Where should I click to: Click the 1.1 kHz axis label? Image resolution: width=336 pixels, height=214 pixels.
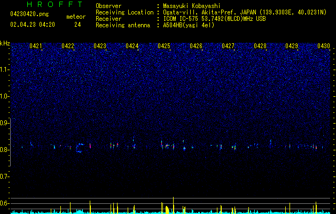tap(5, 70)
